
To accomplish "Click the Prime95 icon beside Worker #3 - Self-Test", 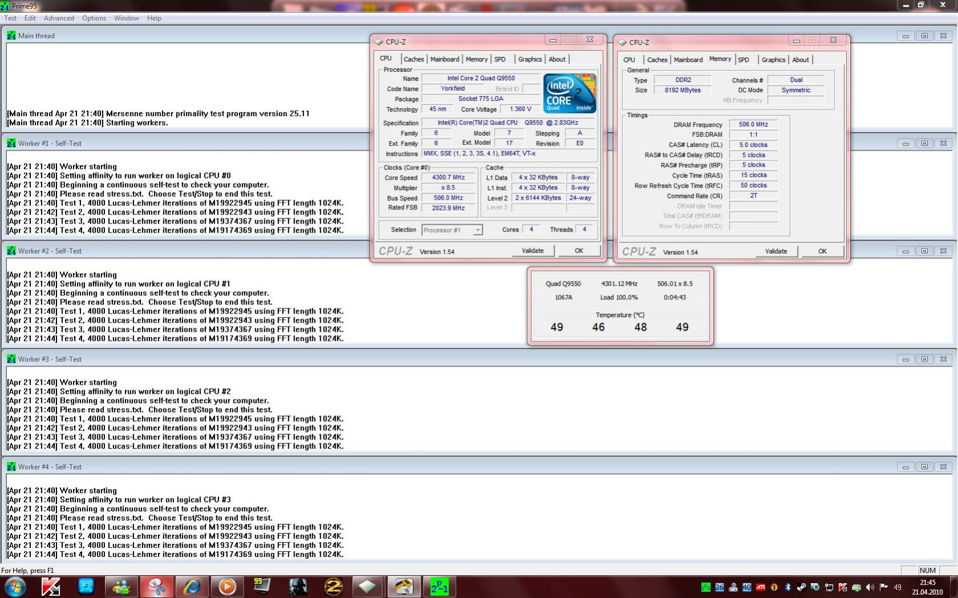I will point(11,359).
